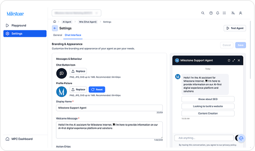Click the Display Name field
The height and width of the screenshot is (151, 255).
tap(109, 108)
